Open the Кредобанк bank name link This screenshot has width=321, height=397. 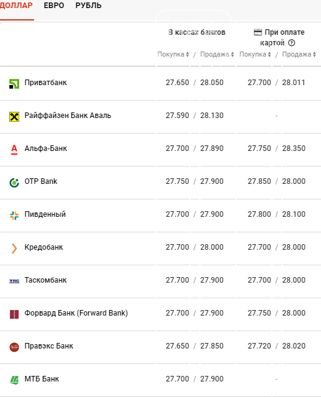pos(43,247)
